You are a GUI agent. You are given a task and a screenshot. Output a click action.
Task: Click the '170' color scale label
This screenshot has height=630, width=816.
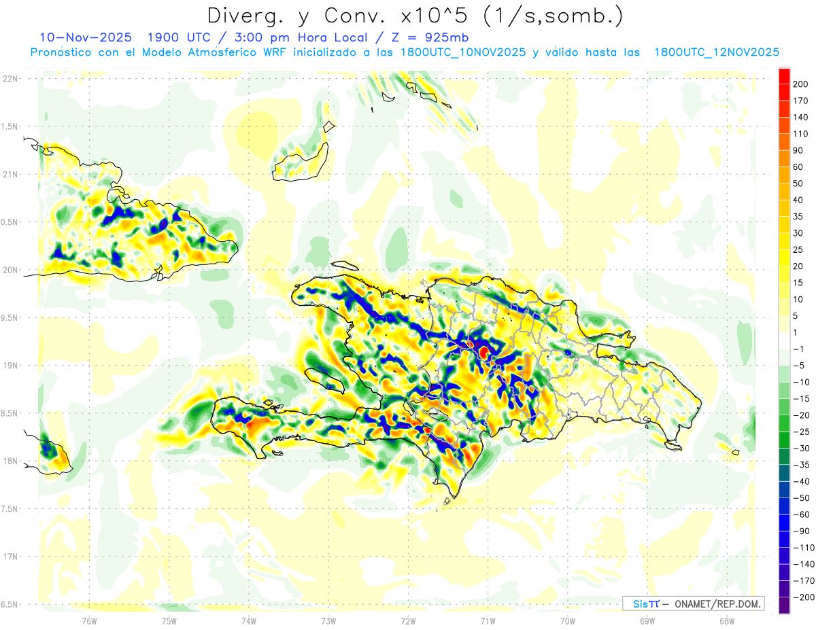pyautogui.click(x=800, y=101)
